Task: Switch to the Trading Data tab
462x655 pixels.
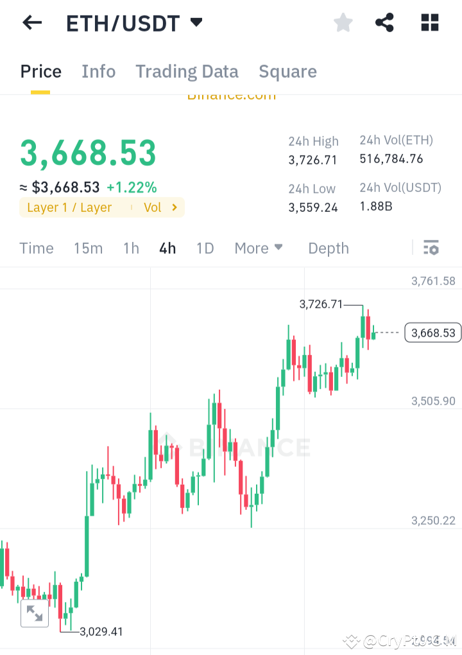Action: point(187,71)
